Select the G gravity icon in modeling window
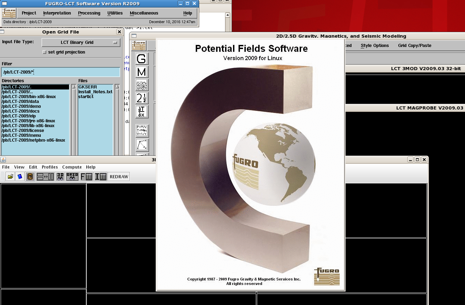The height and width of the screenshot is (305, 465). (x=142, y=59)
